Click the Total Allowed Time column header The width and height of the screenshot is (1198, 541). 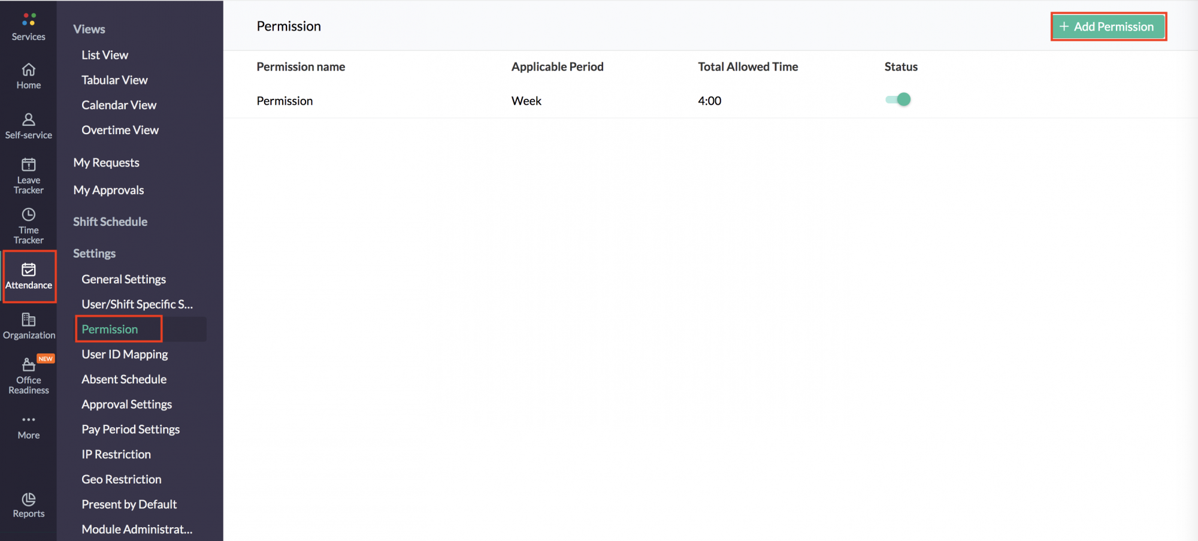click(748, 67)
